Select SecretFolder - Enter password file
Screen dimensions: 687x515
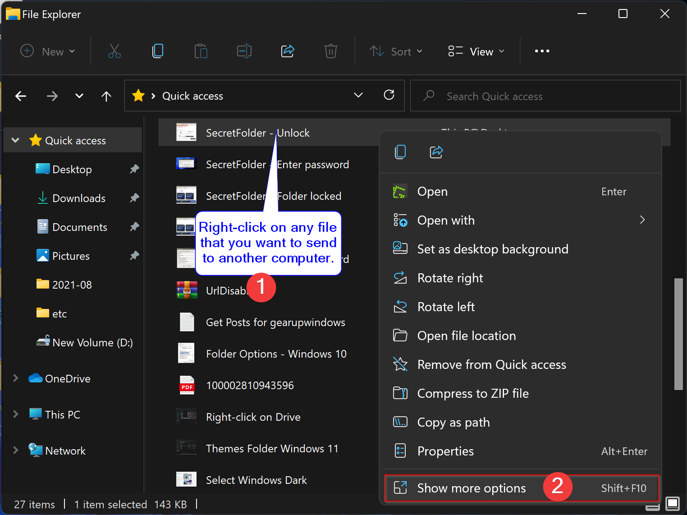pyautogui.click(x=277, y=165)
